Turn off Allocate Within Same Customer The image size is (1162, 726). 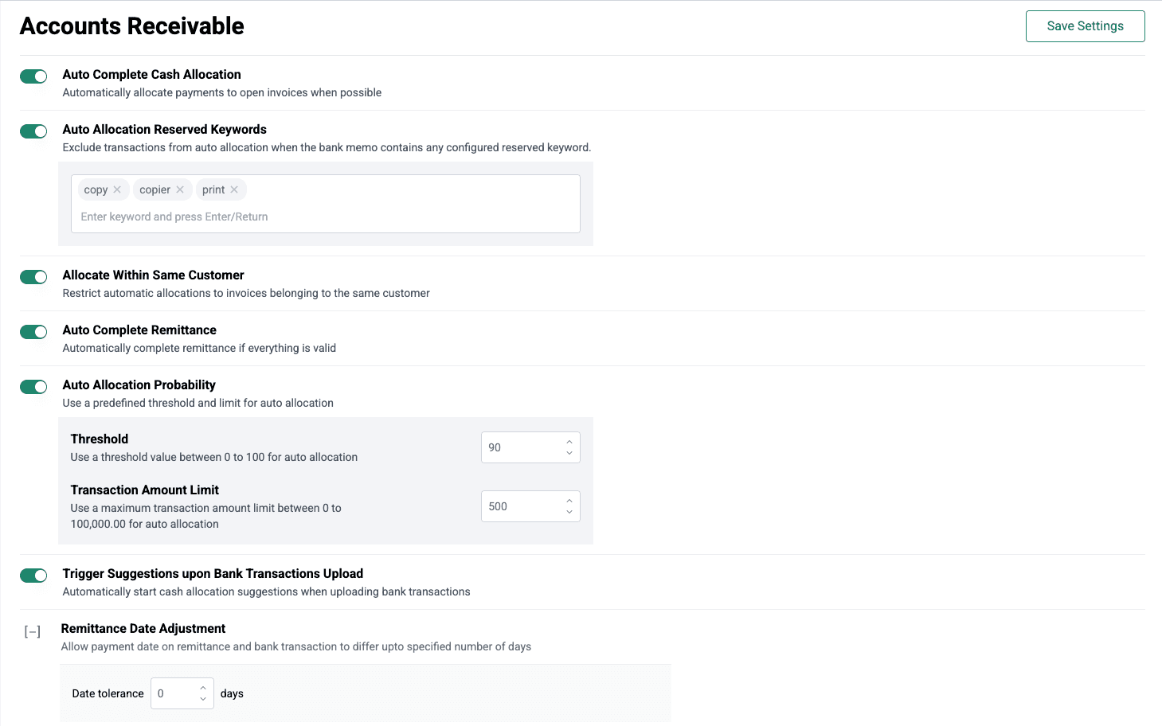33,277
